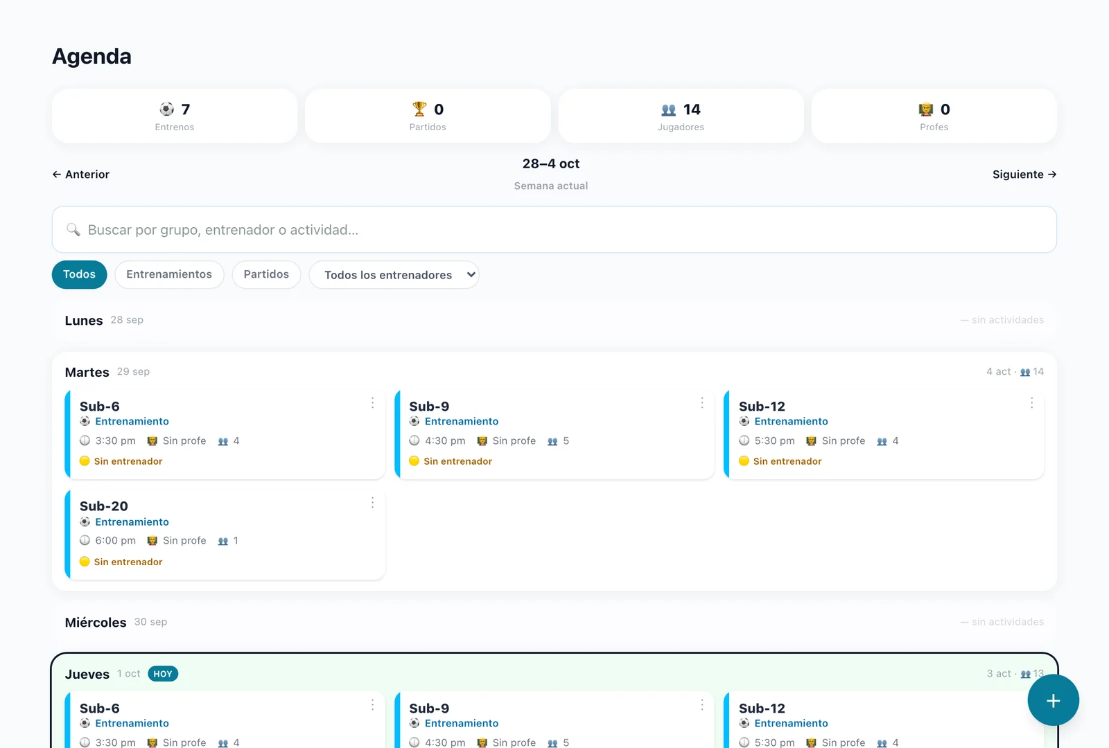Open the Sub-20 training card
The width and height of the screenshot is (1109, 748).
click(225, 534)
